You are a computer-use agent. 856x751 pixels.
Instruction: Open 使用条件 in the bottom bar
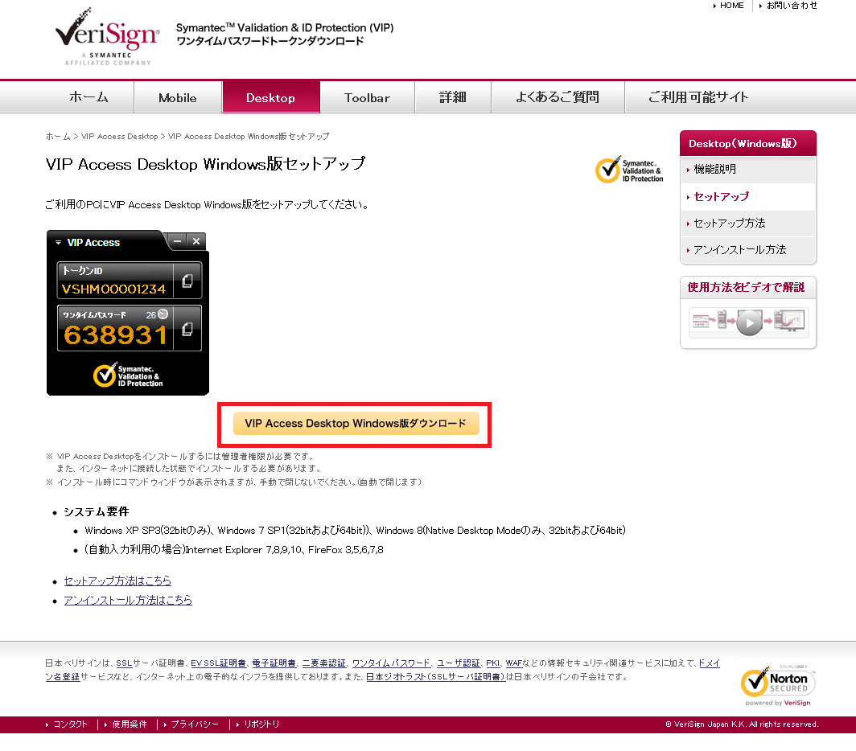point(130,724)
